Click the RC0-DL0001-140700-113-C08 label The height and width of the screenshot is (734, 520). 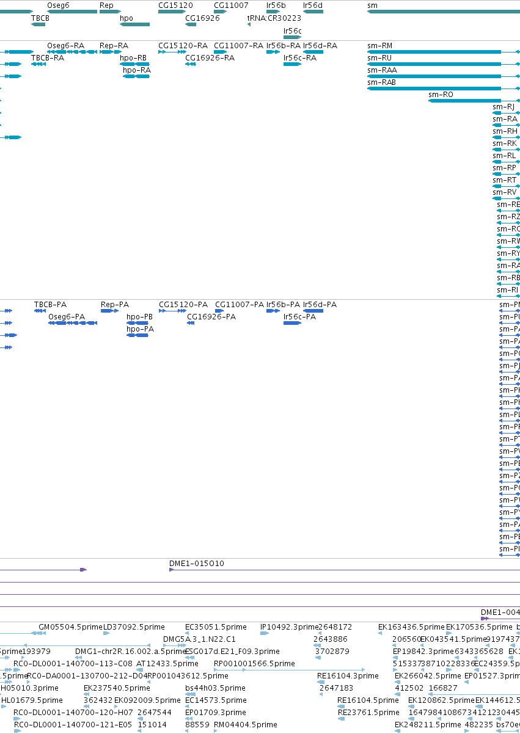click(73, 663)
